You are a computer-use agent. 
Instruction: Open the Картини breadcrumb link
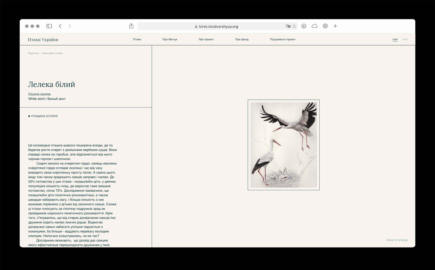click(34, 53)
